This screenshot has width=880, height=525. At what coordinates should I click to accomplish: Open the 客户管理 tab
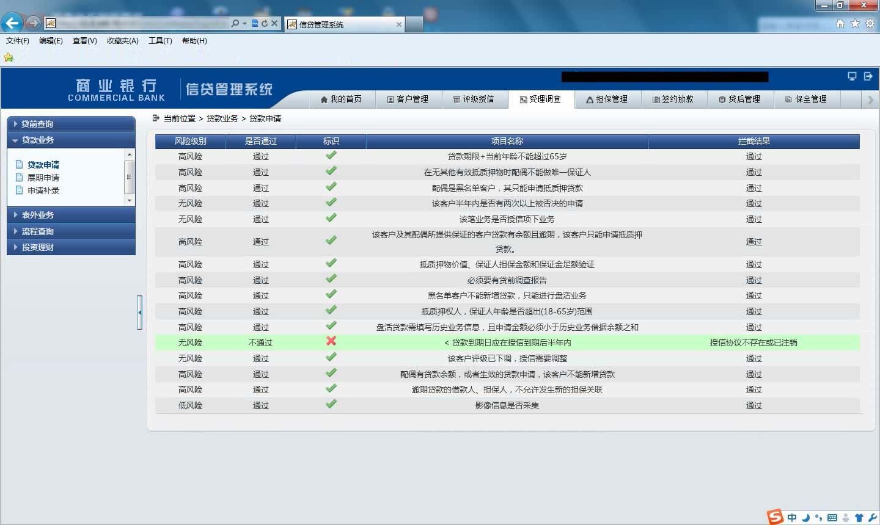coord(408,99)
